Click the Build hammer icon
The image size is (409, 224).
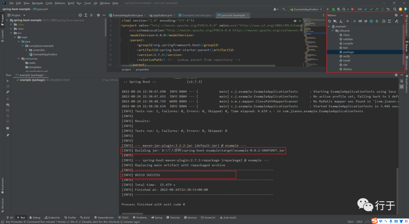click(x=284, y=9)
